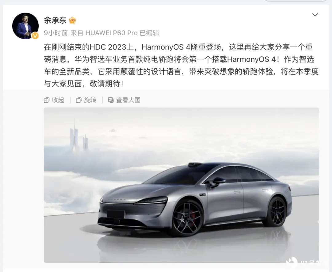The image size is (332, 272).
Task: Click the 旋转 rotate icon
Action: pos(79,100)
